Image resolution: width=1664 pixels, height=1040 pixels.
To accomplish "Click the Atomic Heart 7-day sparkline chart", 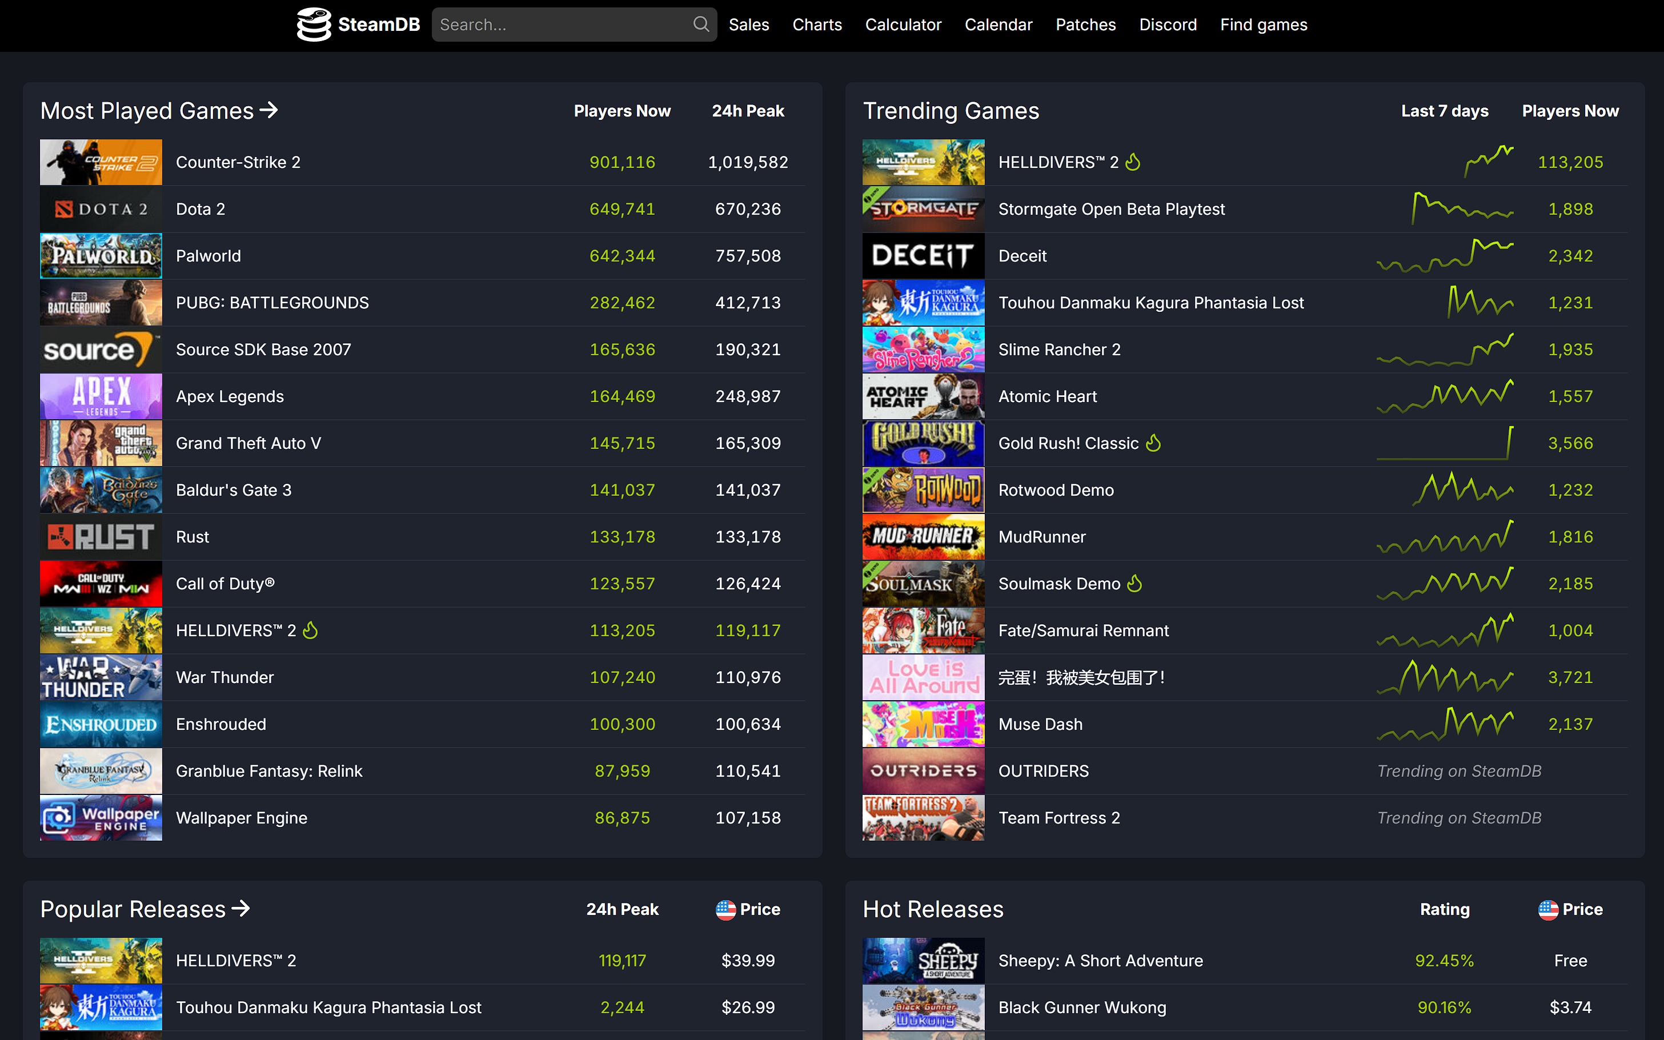I will click(1445, 396).
